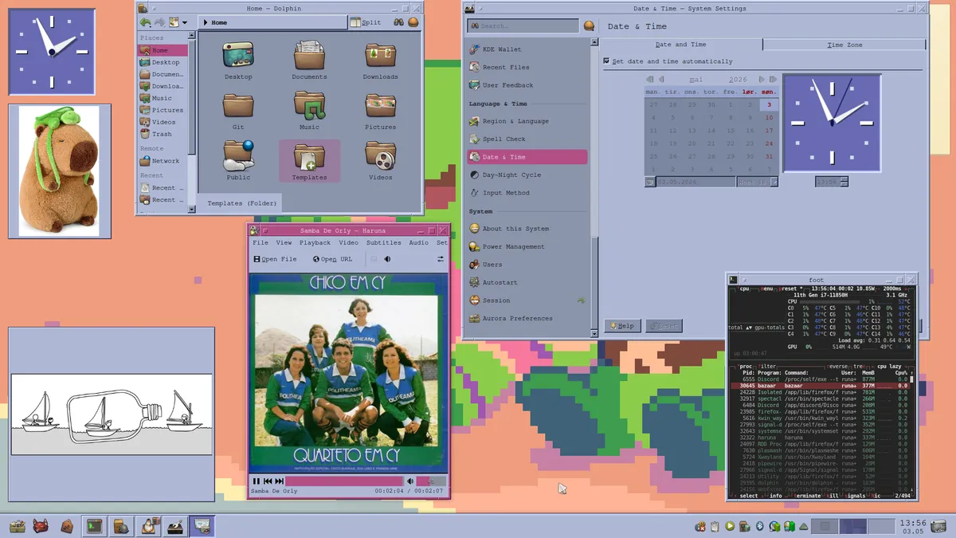Click the Reset button in System Settings

point(664,326)
